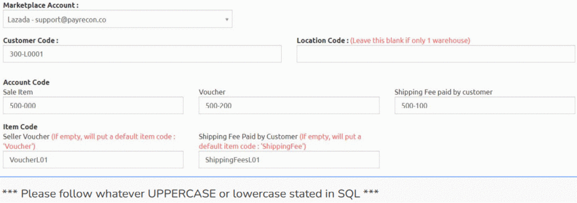Click the Customer Code input field
Image resolution: width=577 pixels, height=203 pixels.
click(142, 54)
